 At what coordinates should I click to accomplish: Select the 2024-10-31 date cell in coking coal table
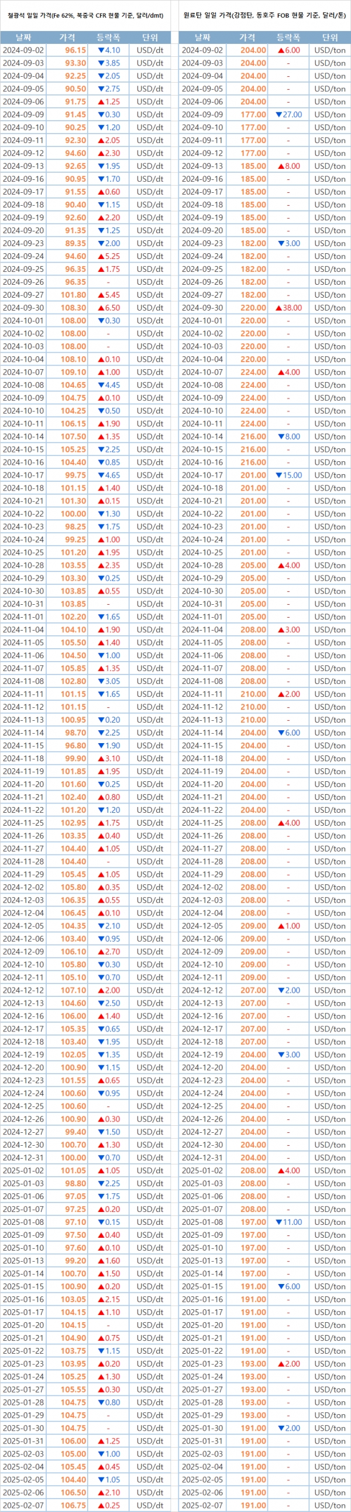(x=202, y=605)
